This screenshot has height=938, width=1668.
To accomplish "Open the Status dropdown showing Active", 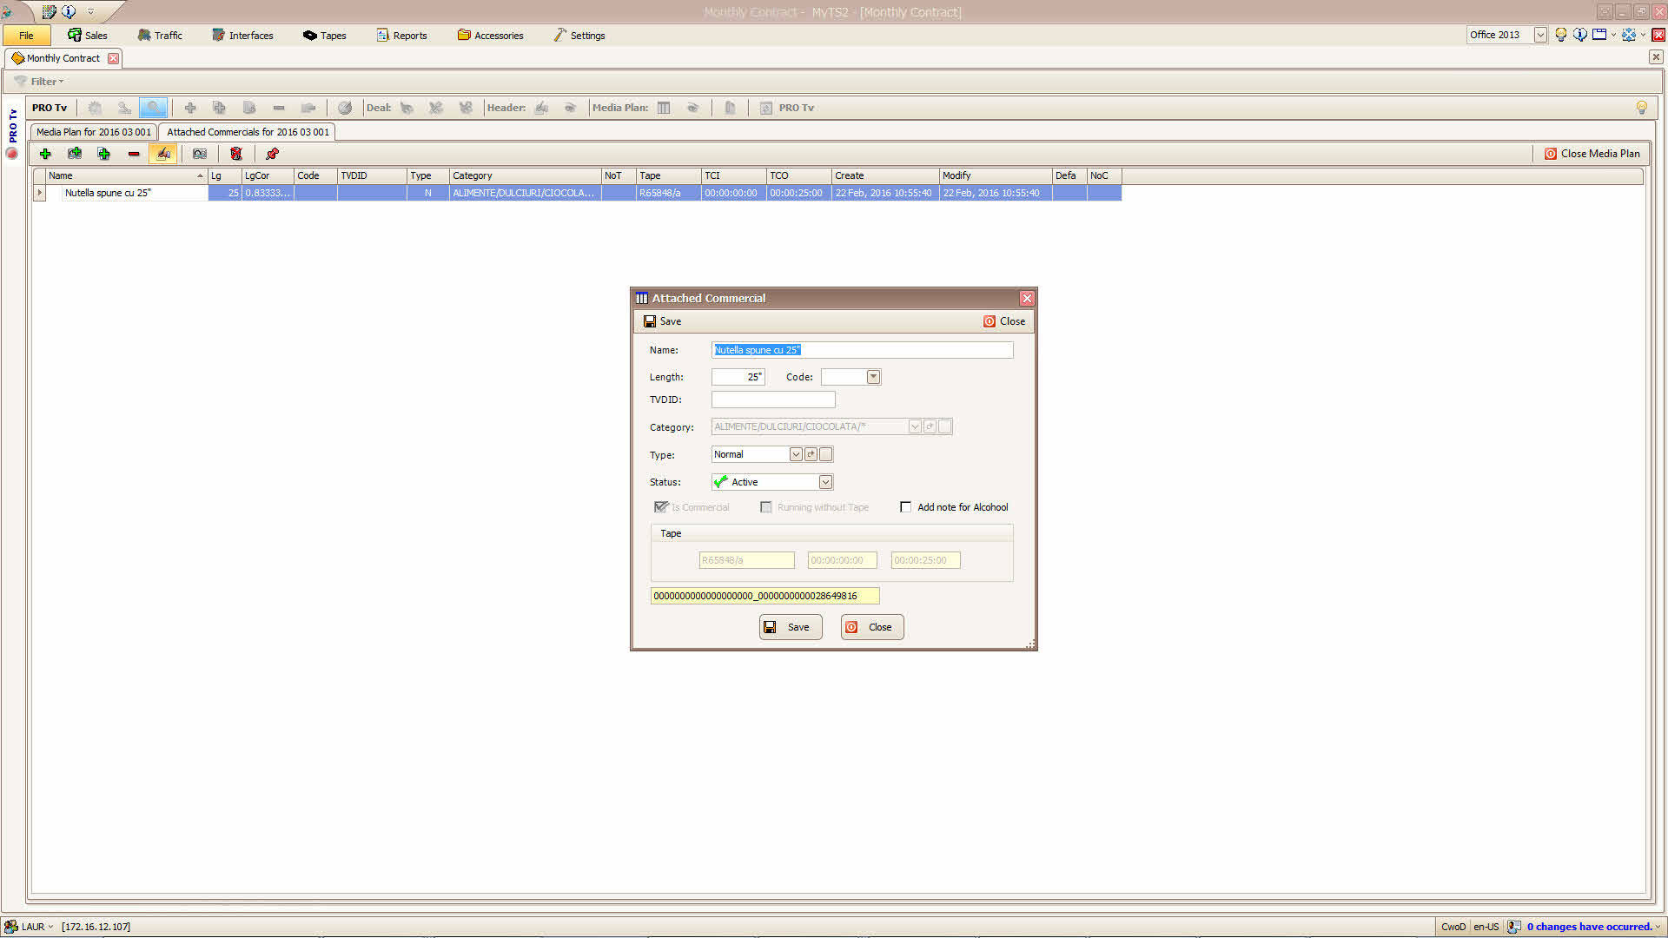I will [825, 482].
